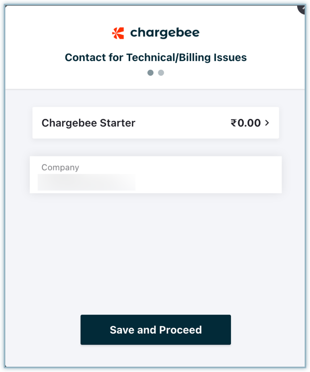
Task: Open the Chargebee Starter plan name
Action: 88,123
